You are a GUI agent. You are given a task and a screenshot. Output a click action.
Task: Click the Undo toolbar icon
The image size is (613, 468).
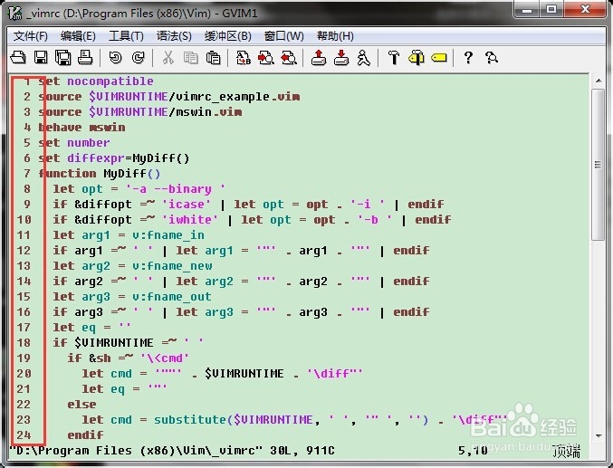coord(115,57)
